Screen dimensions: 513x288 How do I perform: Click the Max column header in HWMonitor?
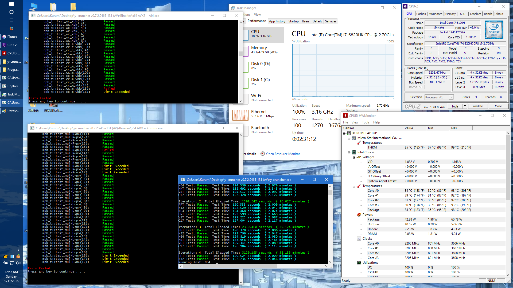(x=461, y=128)
